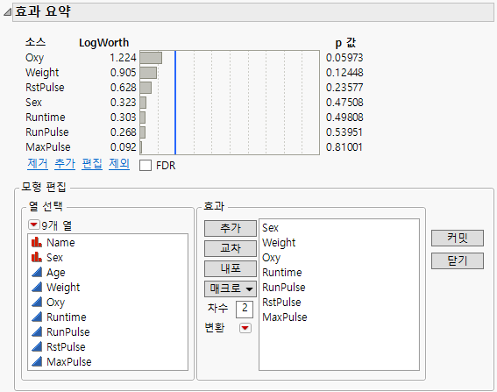Viewport: 497px width, 392px height.
Task: Select Sex in the effects list
Action: coord(270,228)
